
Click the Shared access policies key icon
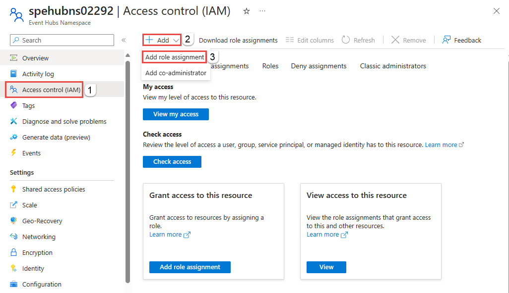(13, 189)
